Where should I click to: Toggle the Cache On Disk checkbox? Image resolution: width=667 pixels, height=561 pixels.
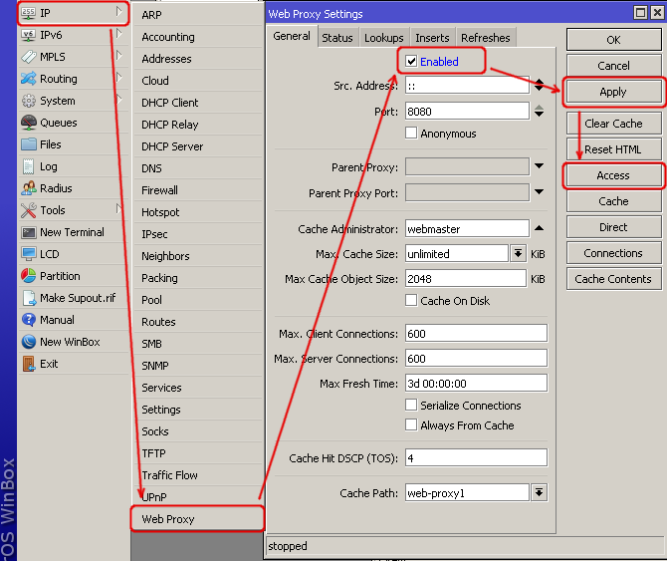click(411, 301)
